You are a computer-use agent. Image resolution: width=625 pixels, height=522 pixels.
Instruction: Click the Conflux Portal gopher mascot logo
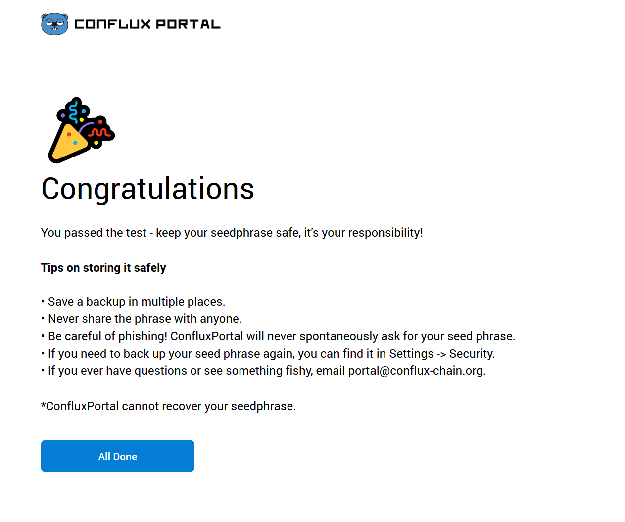(54, 24)
